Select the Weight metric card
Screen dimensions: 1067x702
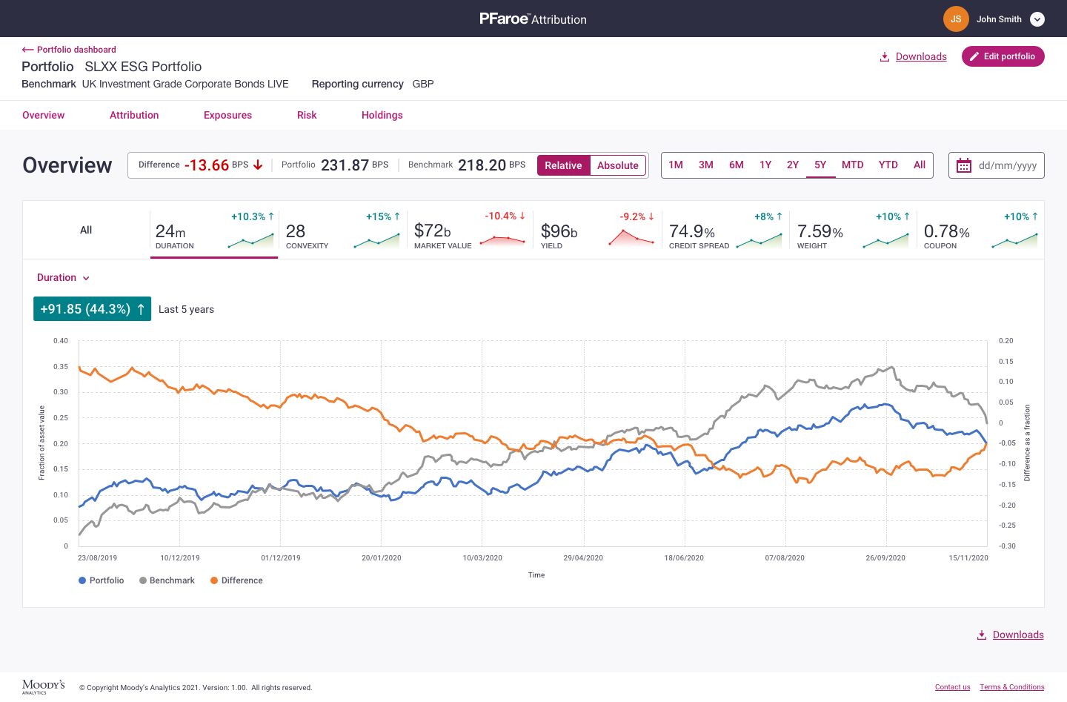853,230
